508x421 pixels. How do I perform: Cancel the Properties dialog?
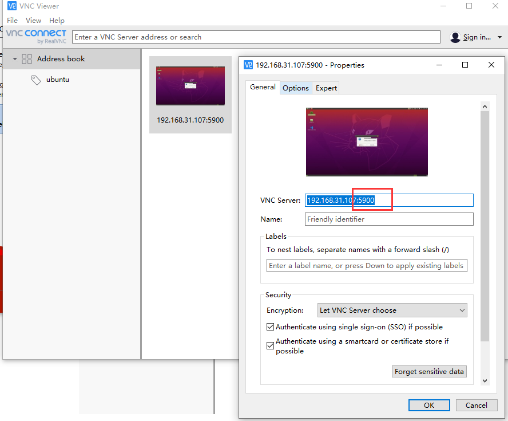click(x=476, y=405)
